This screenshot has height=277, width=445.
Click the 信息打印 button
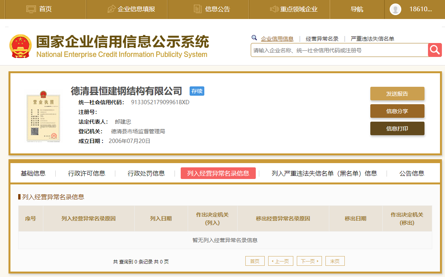397,128
